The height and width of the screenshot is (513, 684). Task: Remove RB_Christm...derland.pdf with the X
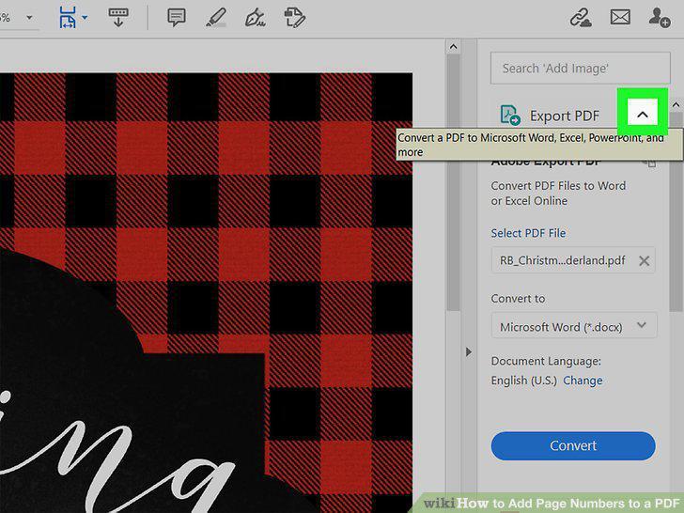[644, 261]
